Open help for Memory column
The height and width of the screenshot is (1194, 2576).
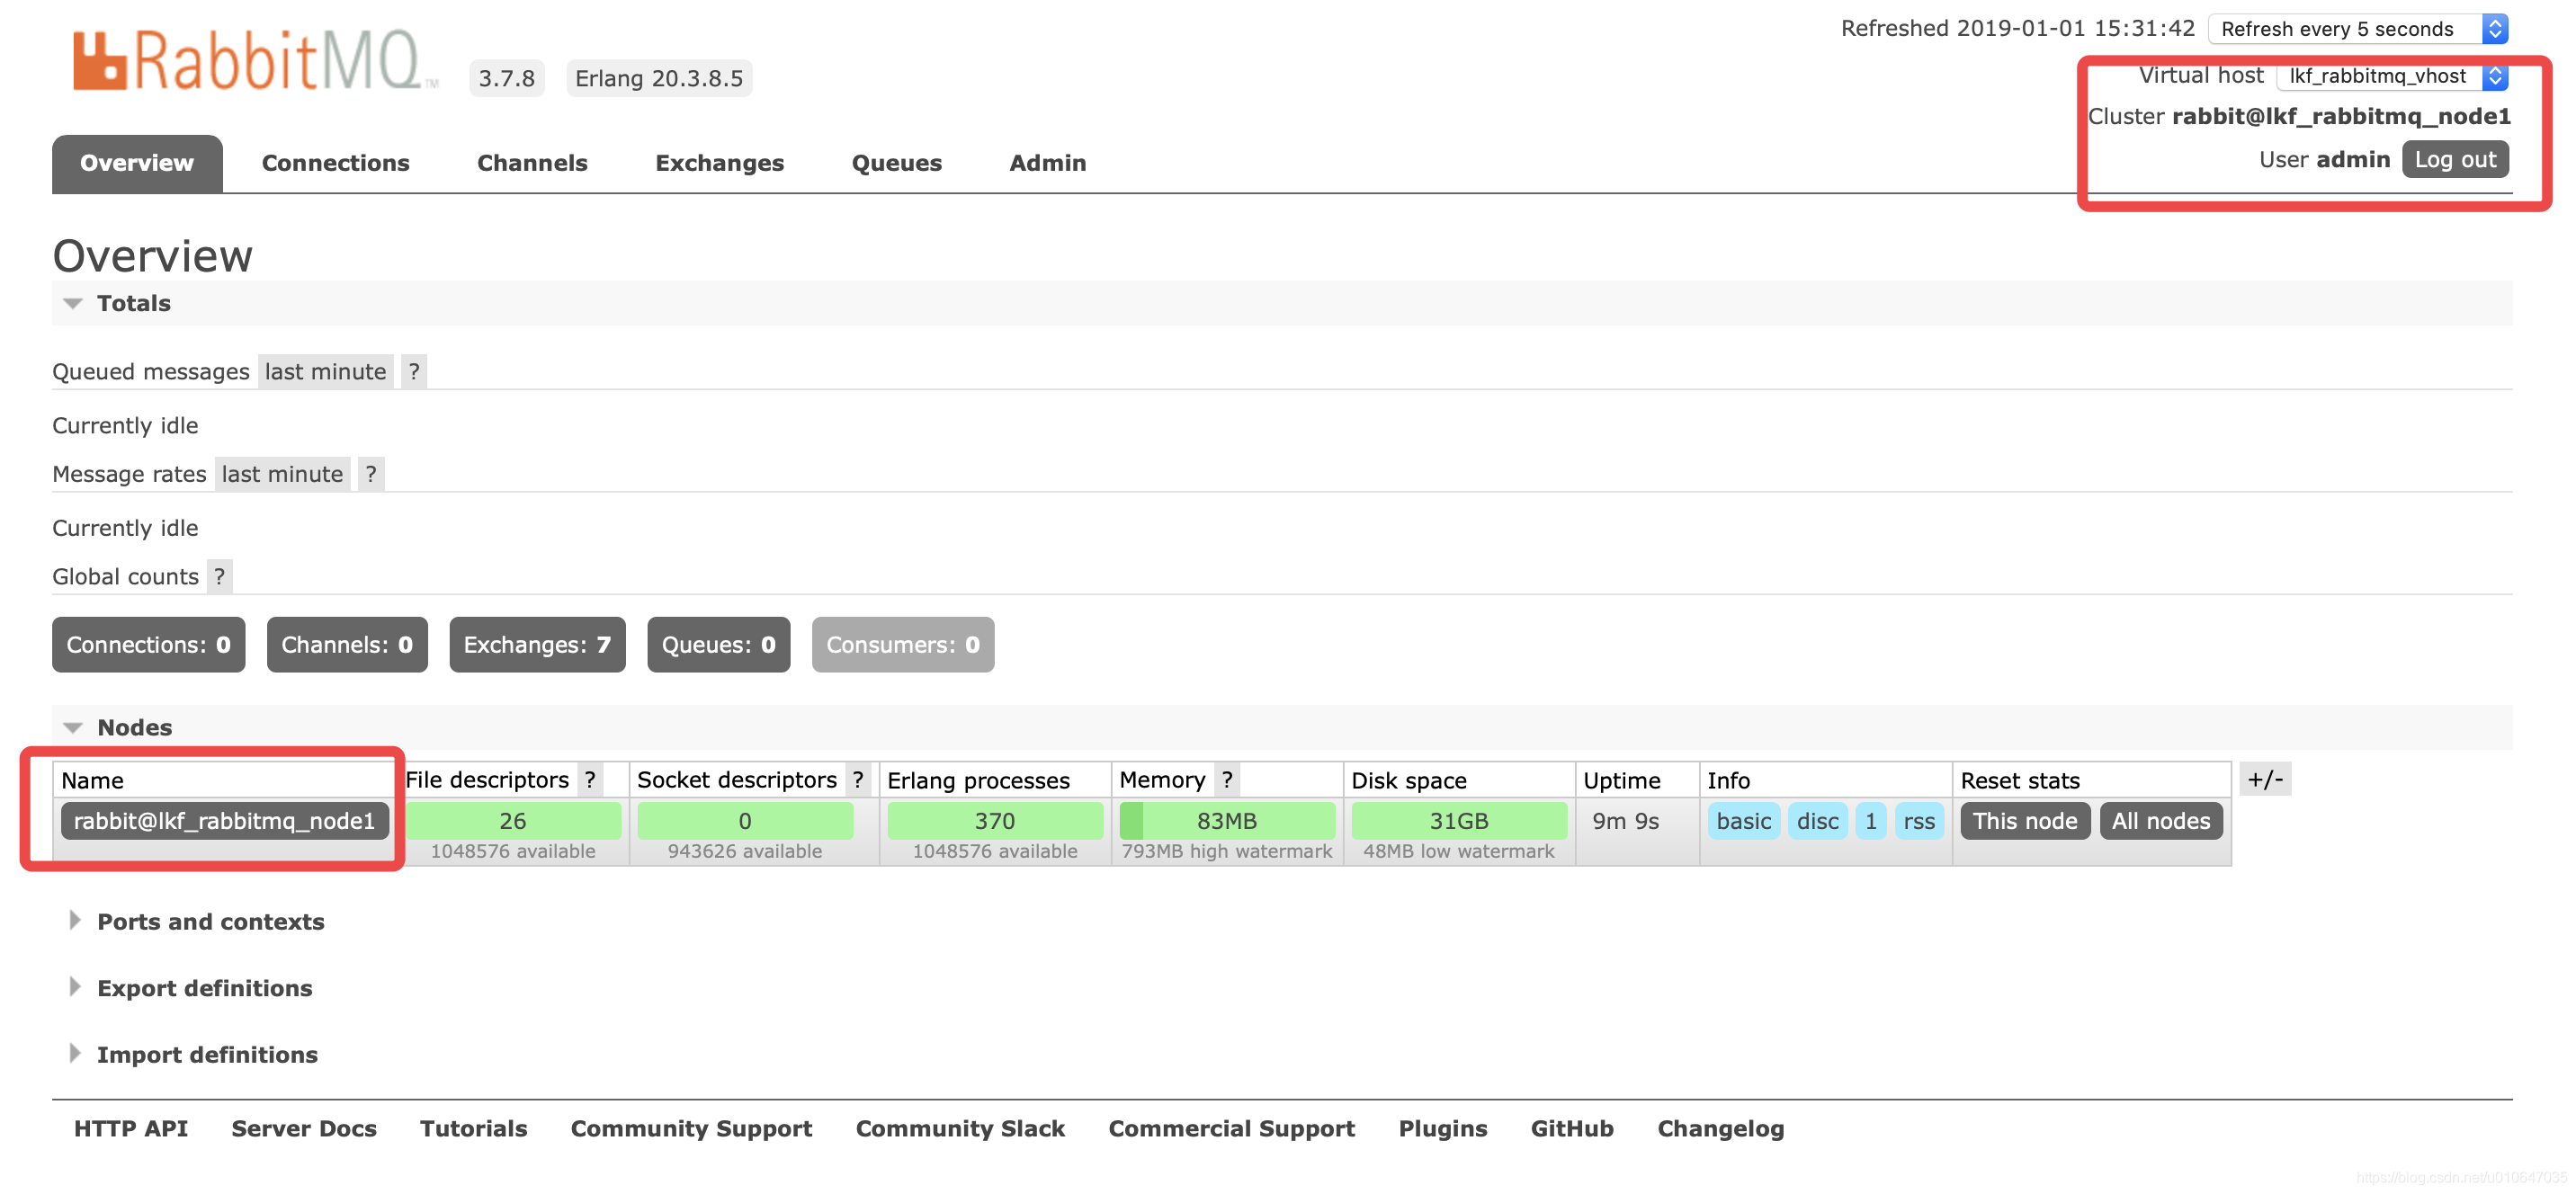click(x=1227, y=780)
